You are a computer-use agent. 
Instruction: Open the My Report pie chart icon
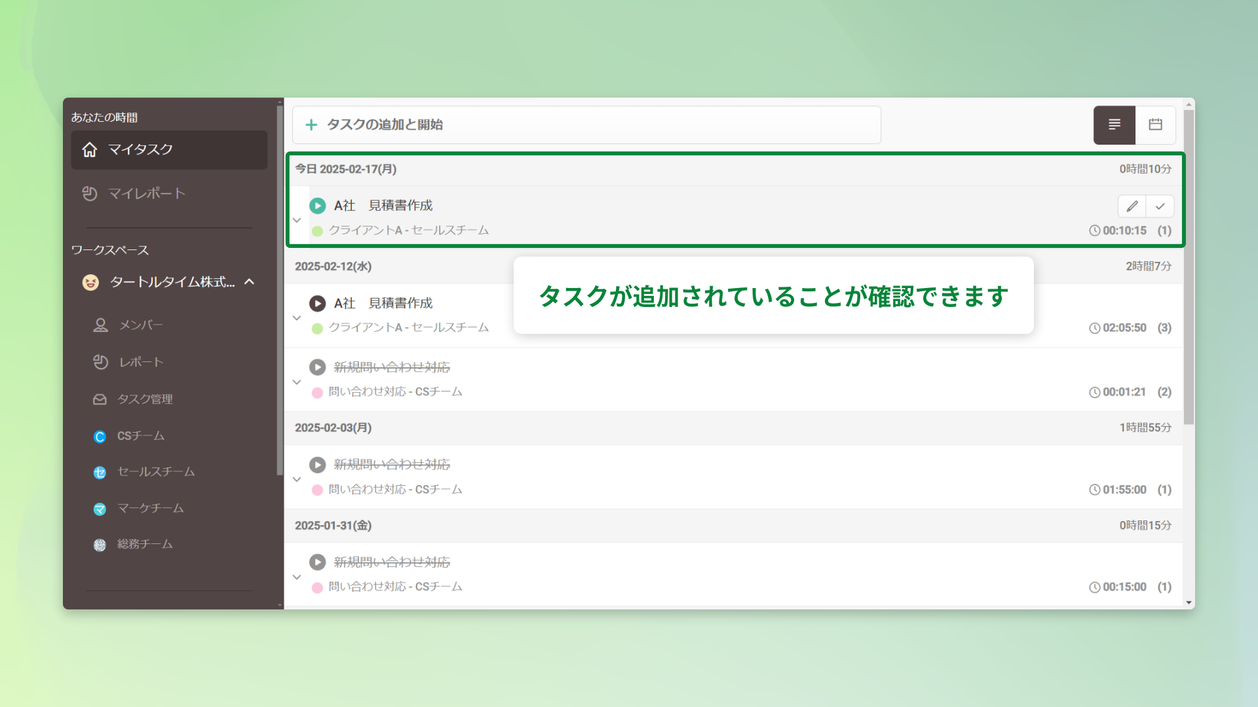click(90, 193)
